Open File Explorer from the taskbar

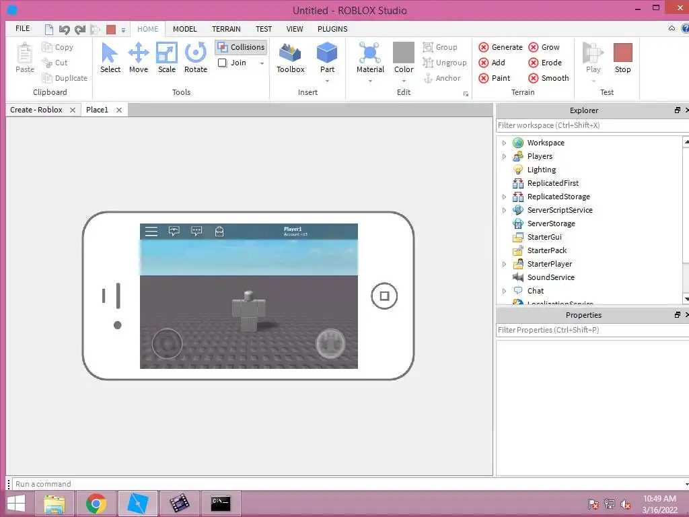55,504
